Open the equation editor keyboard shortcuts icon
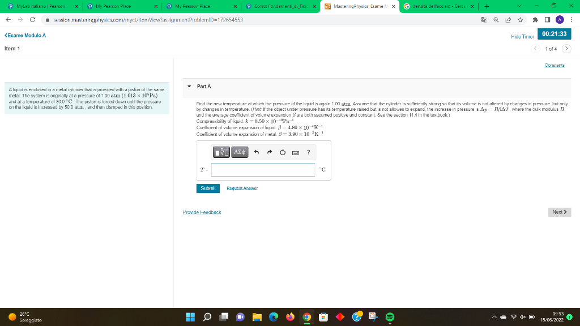 [294, 152]
